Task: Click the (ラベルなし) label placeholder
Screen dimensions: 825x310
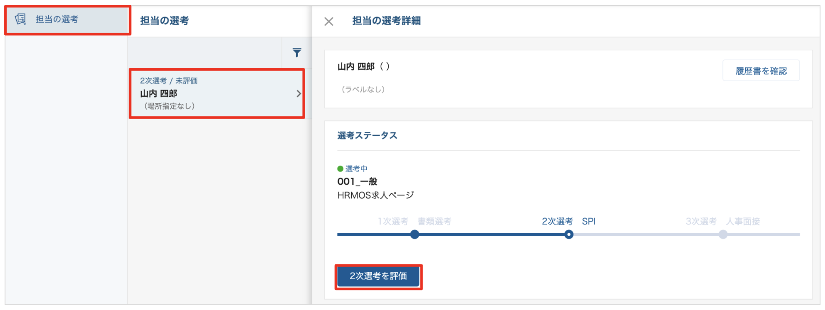Action: (x=363, y=90)
